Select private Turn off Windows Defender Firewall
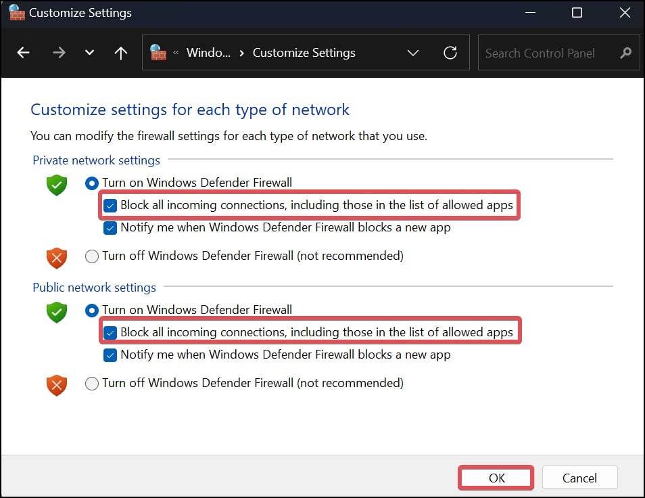The image size is (645, 498). tap(92, 256)
